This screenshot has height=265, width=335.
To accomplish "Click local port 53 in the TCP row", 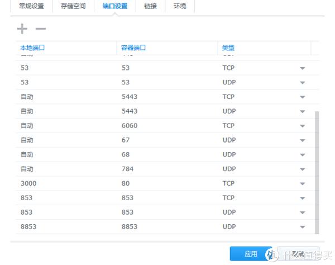I will pyautogui.click(x=25, y=68).
